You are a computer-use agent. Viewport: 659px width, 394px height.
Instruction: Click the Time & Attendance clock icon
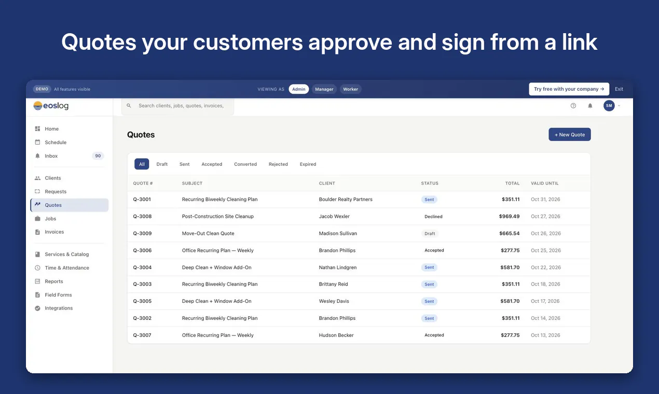(x=37, y=268)
